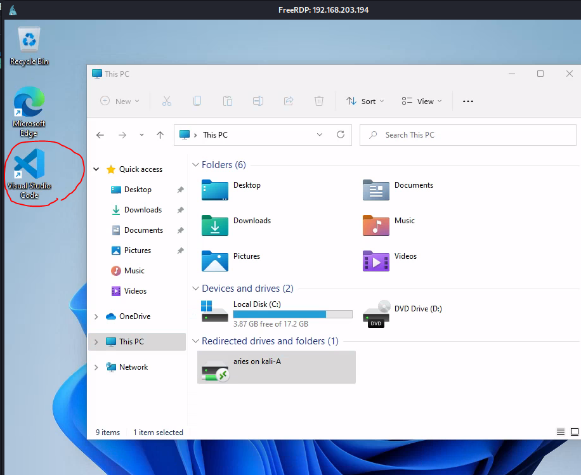Click the Local Disk C: capacity bar
Screen dimensions: 581x475
(x=293, y=314)
